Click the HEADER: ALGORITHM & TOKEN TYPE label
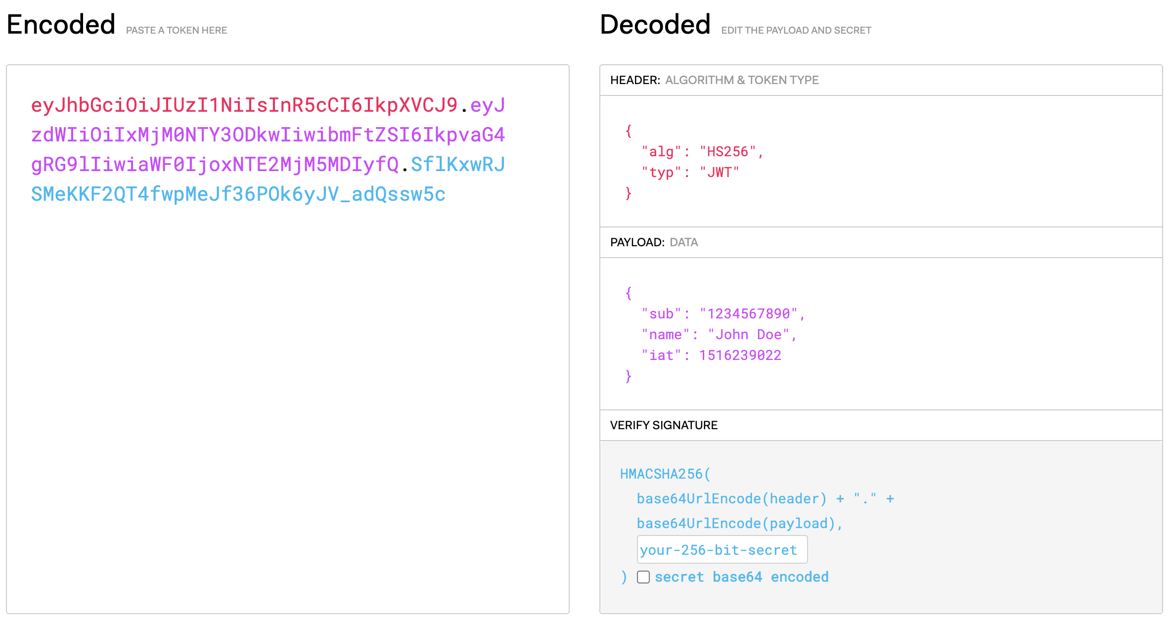Screen dimensions: 1172x625 pyautogui.click(x=714, y=80)
